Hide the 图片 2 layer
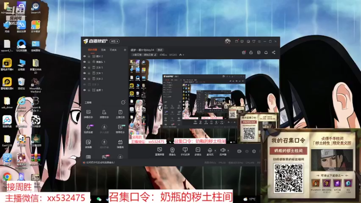The width and height of the screenshot is (361, 203). tap(84, 56)
